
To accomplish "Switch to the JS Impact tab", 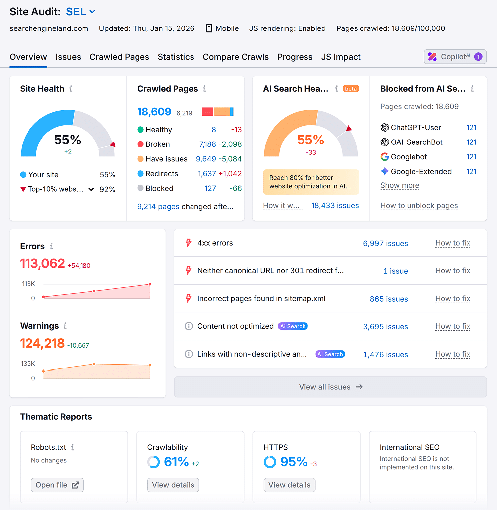I will click(x=341, y=57).
